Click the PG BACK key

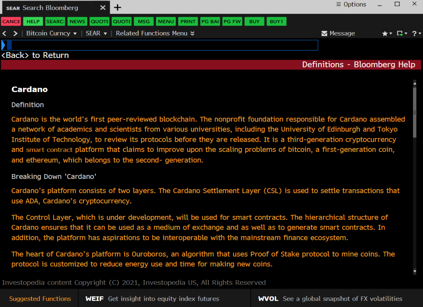tap(210, 21)
